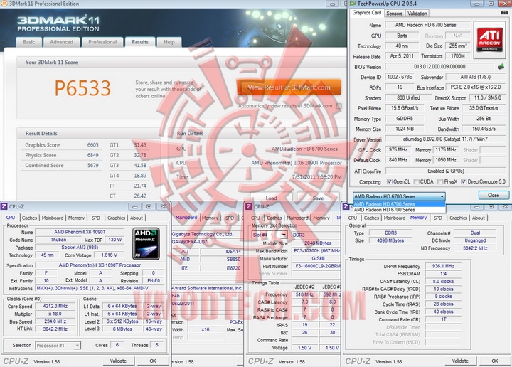The image size is (512, 367).
Task: Click the Core Speed value 4212.3 MHz
Action: click(x=55, y=307)
